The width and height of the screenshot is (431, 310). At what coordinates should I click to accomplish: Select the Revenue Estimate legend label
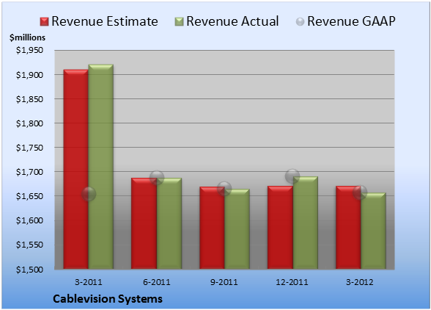click(105, 21)
